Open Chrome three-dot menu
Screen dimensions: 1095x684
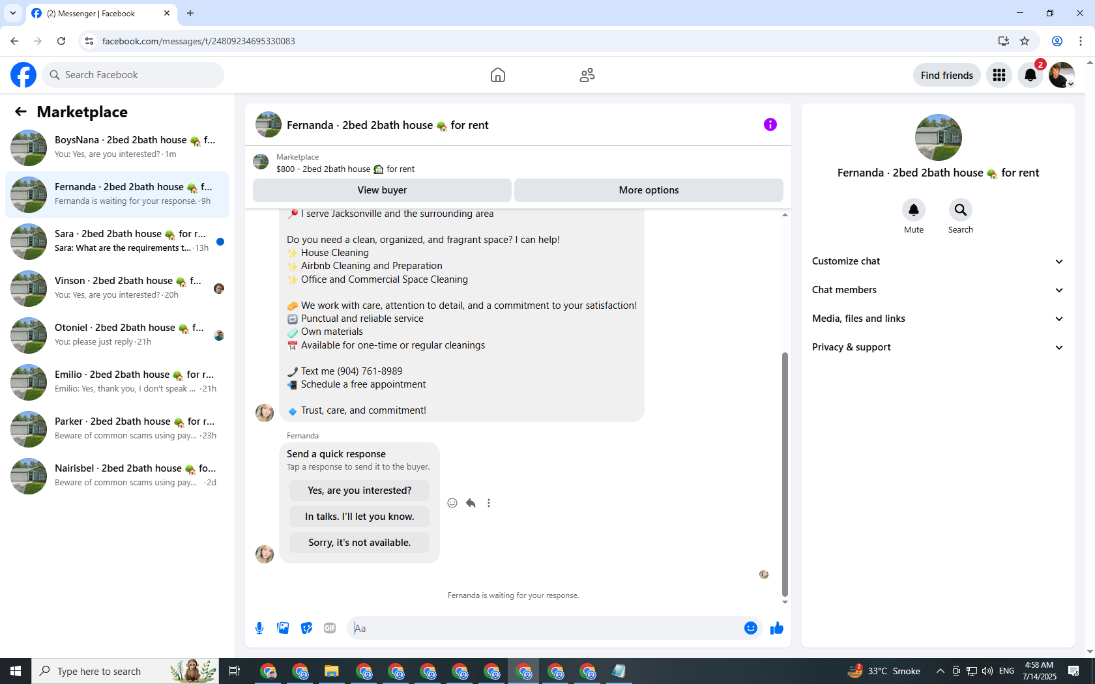coord(1081,41)
